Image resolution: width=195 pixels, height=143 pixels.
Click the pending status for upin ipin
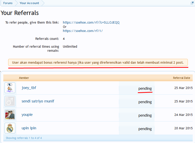pyautogui.click(x=145, y=129)
